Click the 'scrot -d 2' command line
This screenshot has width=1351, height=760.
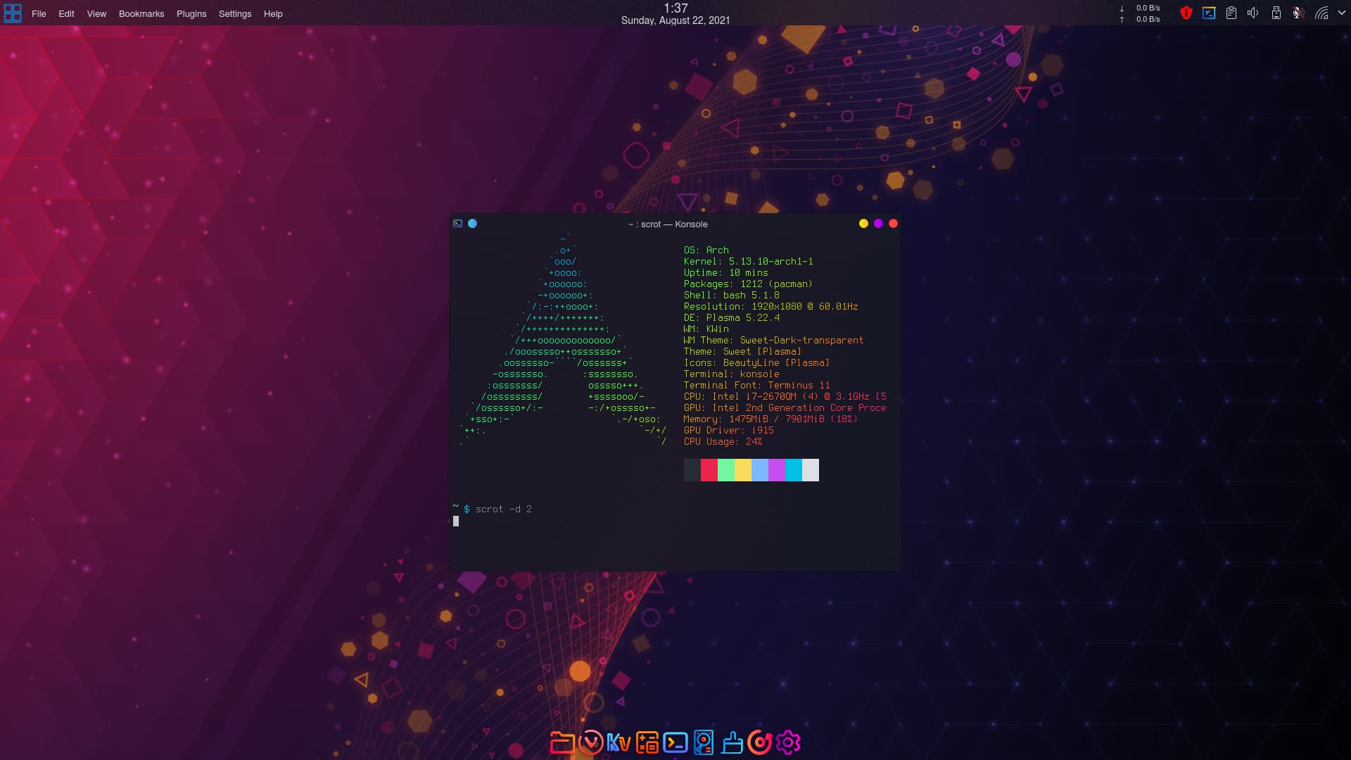pyautogui.click(x=504, y=509)
